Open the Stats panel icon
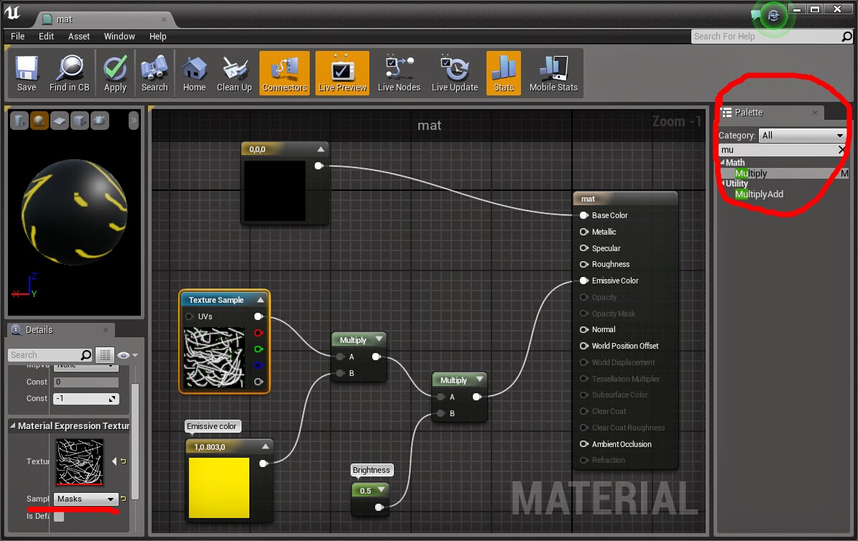 [x=503, y=72]
